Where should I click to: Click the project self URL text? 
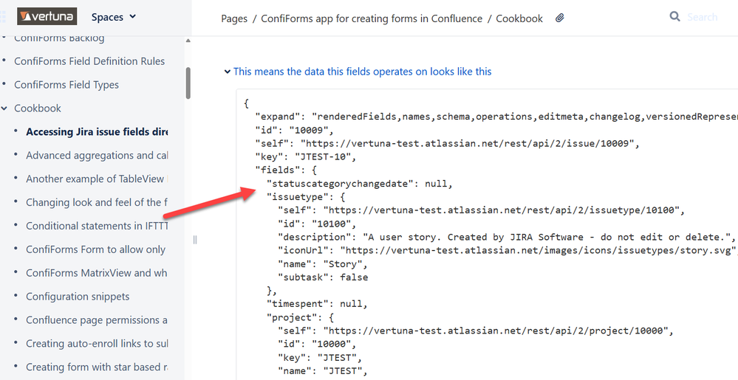click(x=496, y=331)
